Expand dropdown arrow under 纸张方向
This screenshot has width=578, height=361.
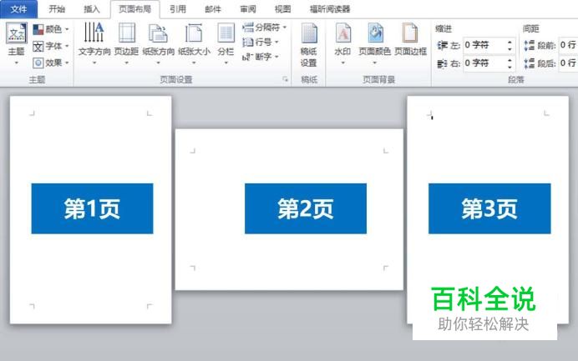coord(158,63)
